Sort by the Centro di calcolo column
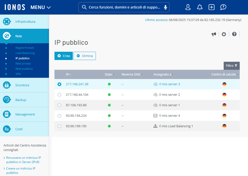 click(224, 74)
